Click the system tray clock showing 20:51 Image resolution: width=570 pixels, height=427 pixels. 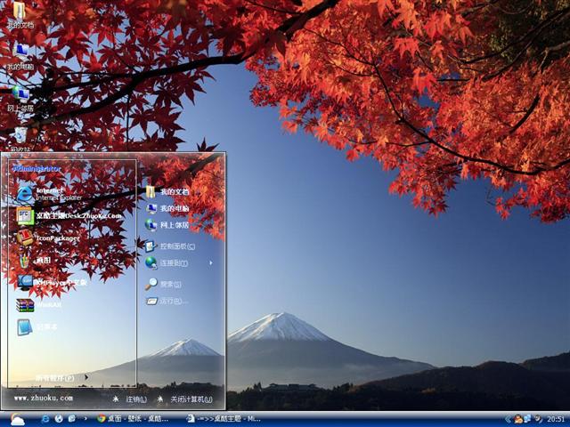(x=555, y=418)
